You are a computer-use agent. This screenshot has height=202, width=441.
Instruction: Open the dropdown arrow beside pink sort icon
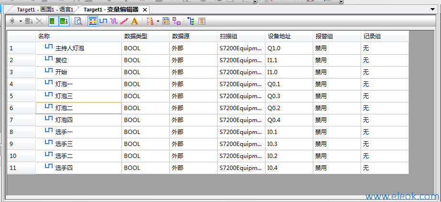point(158,22)
